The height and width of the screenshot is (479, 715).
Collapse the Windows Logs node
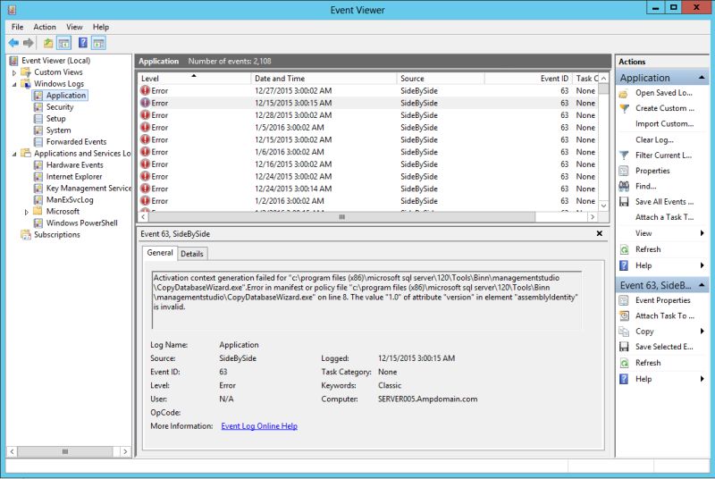coord(14,84)
